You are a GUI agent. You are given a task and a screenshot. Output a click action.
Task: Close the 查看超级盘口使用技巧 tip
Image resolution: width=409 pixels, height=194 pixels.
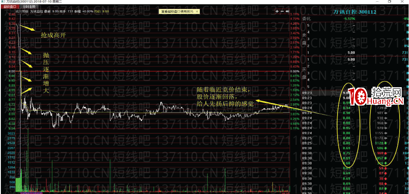pos(197,12)
